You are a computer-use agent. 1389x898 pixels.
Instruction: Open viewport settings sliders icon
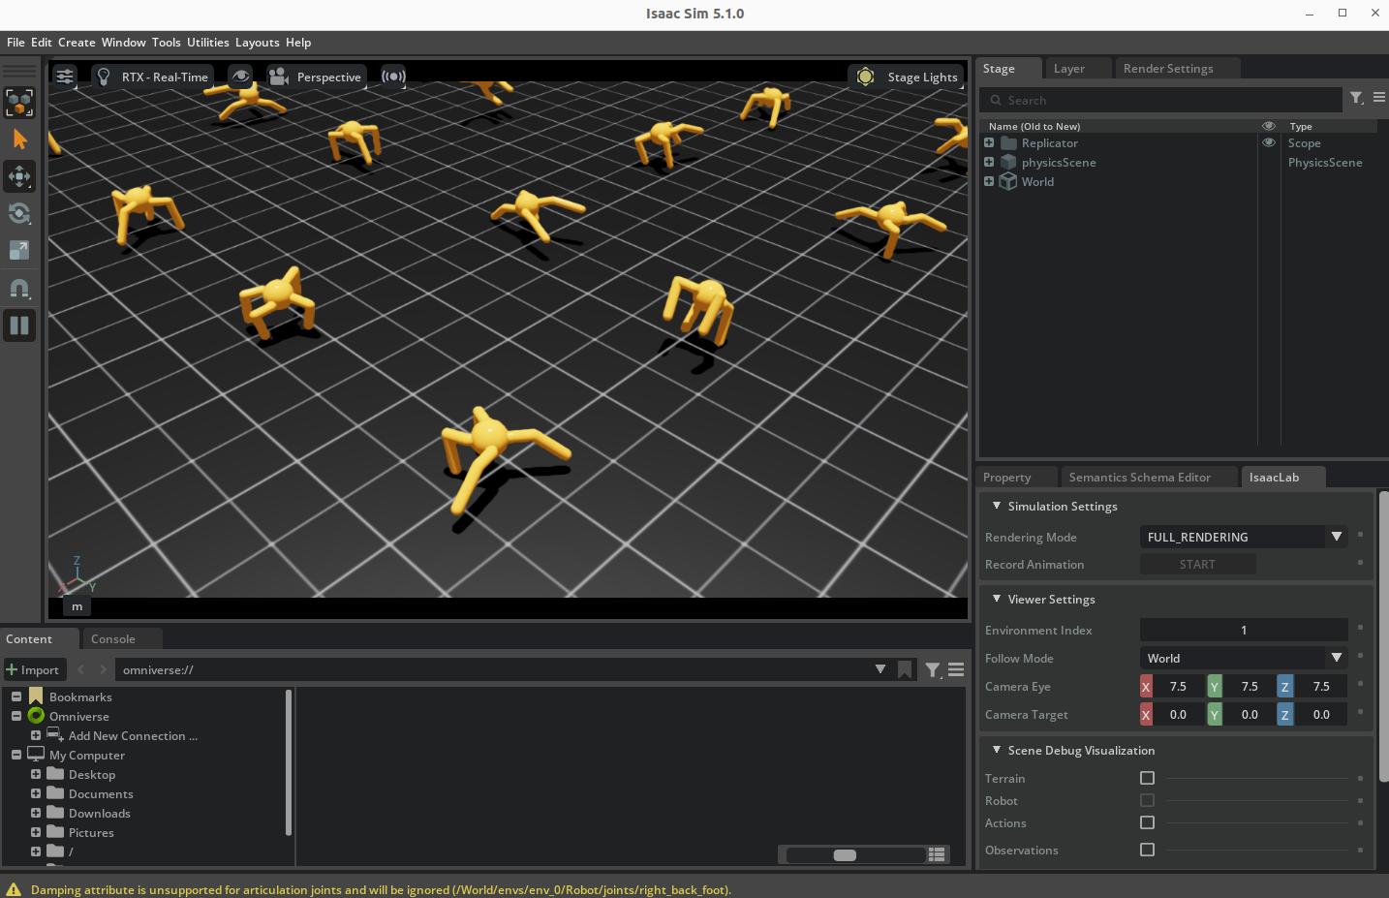[x=65, y=77]
